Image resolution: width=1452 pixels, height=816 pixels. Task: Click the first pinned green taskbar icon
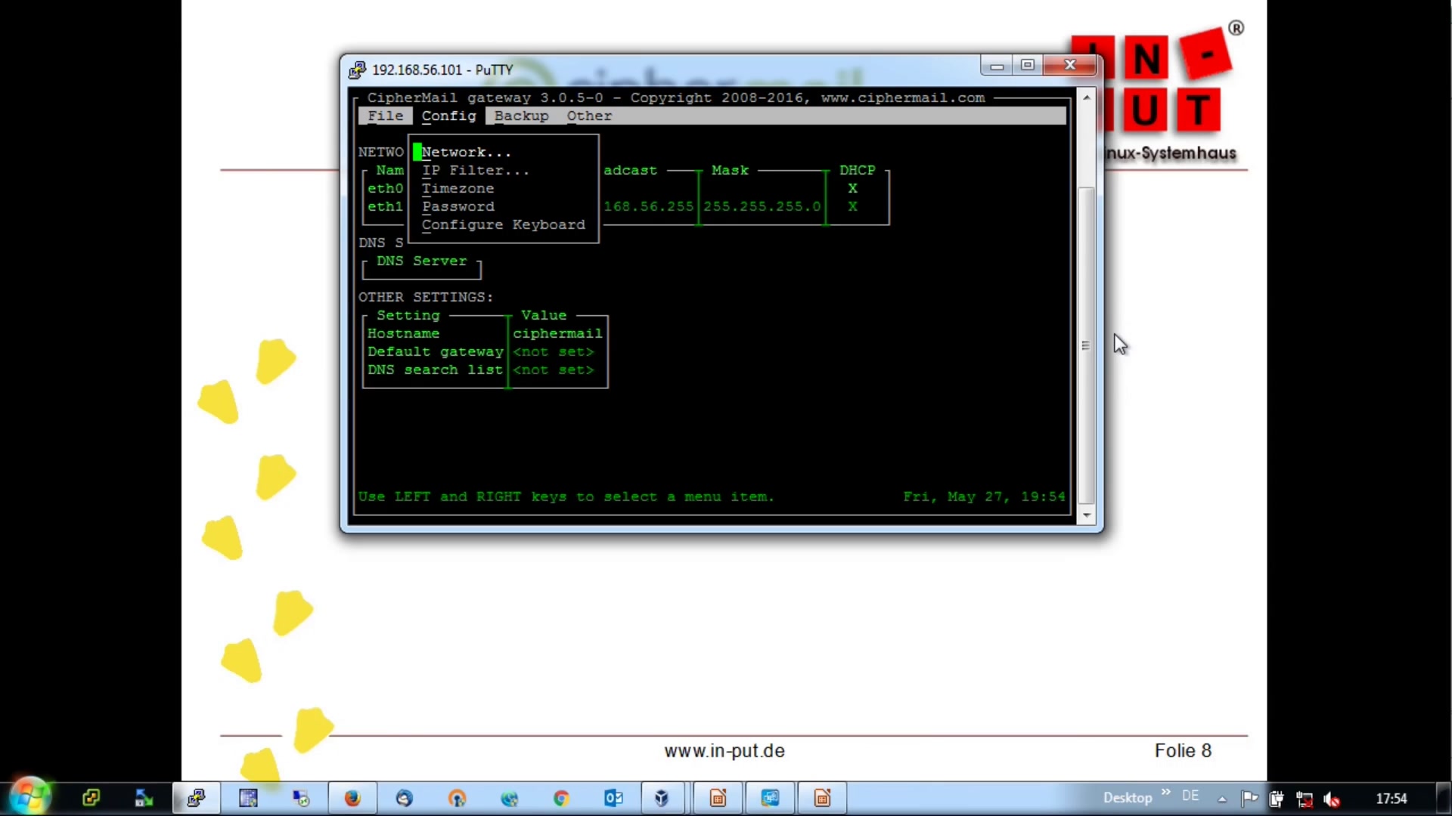point(92,798)
